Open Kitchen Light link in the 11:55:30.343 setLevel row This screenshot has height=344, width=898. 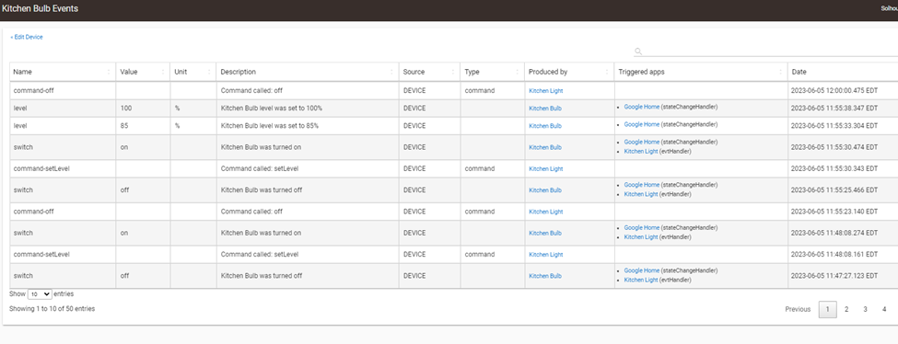tap(546, 169)
